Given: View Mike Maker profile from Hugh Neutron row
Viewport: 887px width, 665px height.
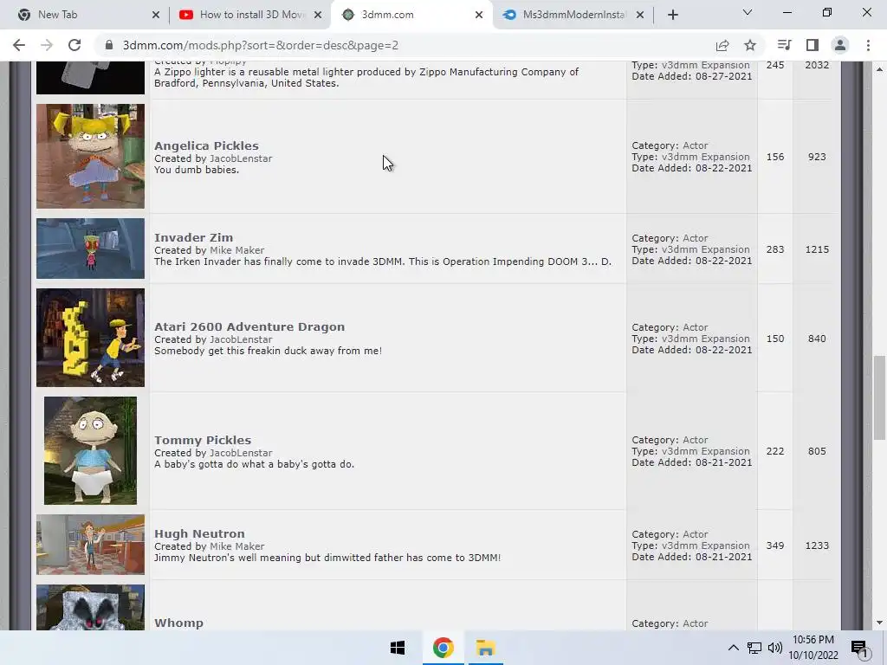Looking at the screenshot, I should pyautogui.click(x=237, y=547).
